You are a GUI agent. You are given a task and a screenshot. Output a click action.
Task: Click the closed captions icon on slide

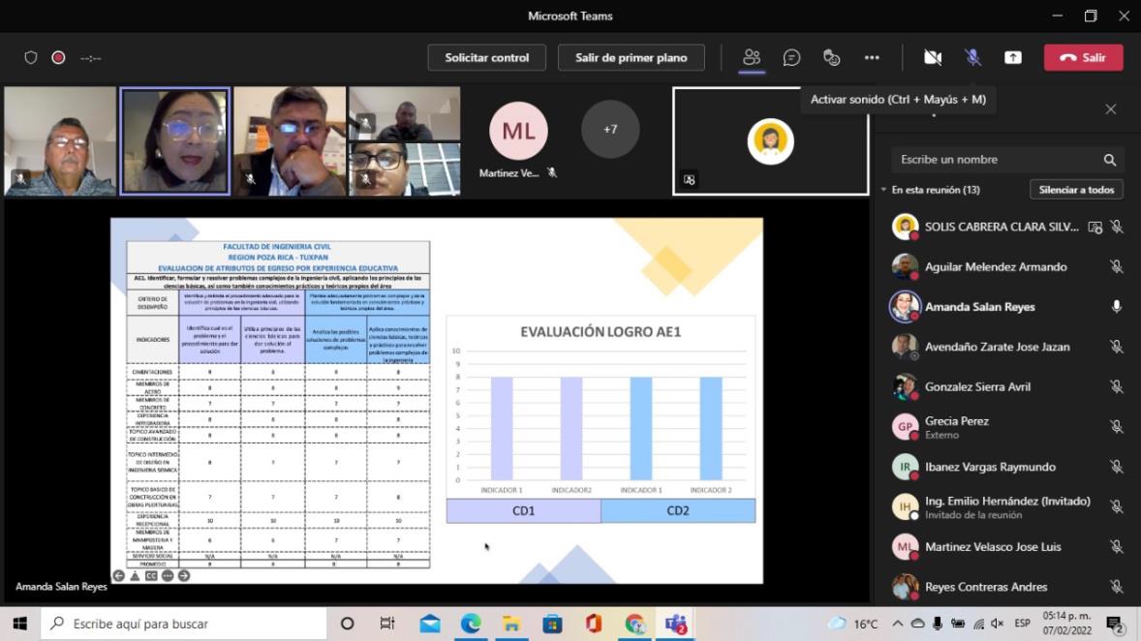click(151, 576)
